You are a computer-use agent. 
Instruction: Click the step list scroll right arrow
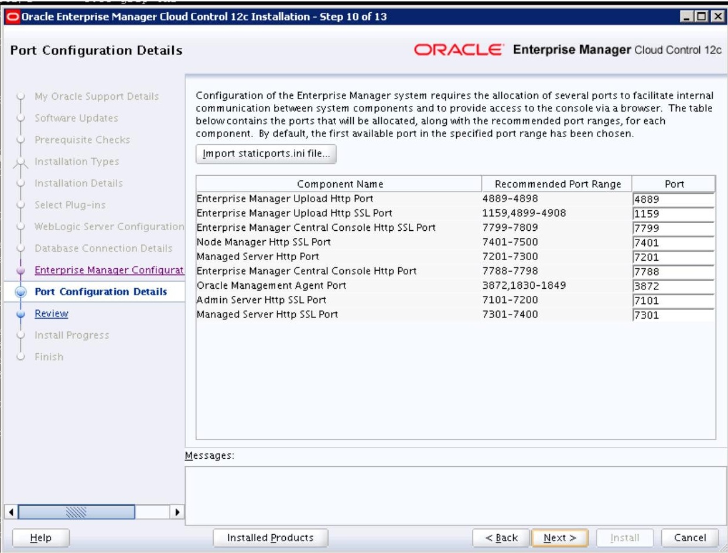(176, 513)
